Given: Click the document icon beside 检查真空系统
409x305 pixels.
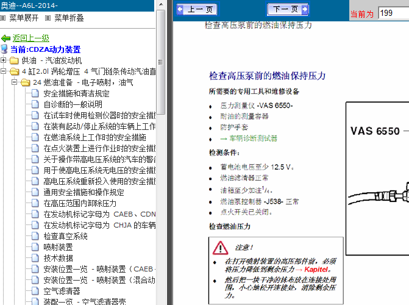Looking at the screenshot, I should click(x=36, y=236).
